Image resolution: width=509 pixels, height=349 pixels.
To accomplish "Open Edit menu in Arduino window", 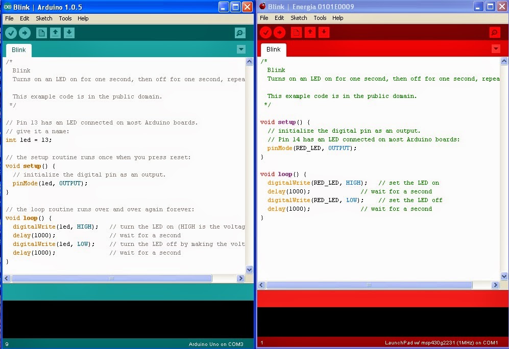I will (x=25, y=18).
